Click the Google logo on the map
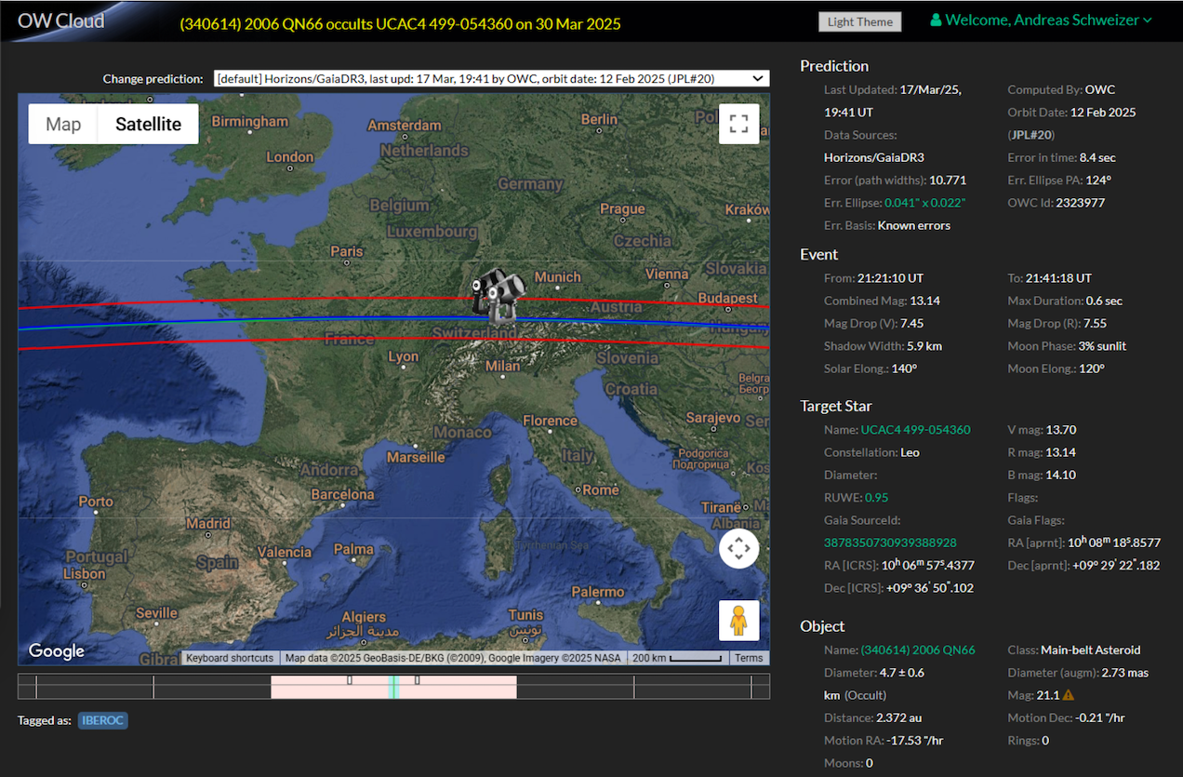The image size is (1183, 777). tap(57, 650)
